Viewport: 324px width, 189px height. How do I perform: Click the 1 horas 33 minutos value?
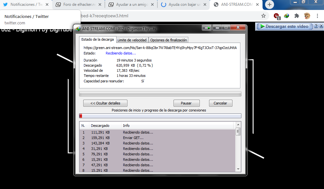pos(131,76)
